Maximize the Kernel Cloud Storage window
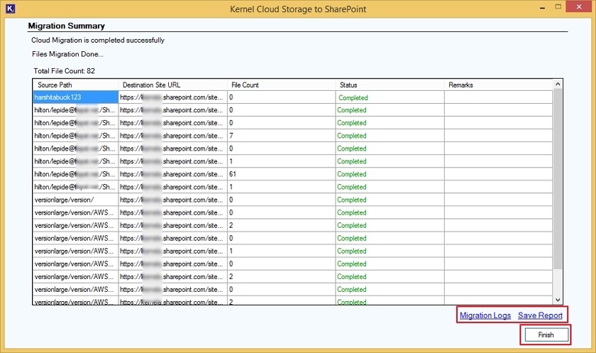This screenshot has height=353, width=596. point(558,7)
